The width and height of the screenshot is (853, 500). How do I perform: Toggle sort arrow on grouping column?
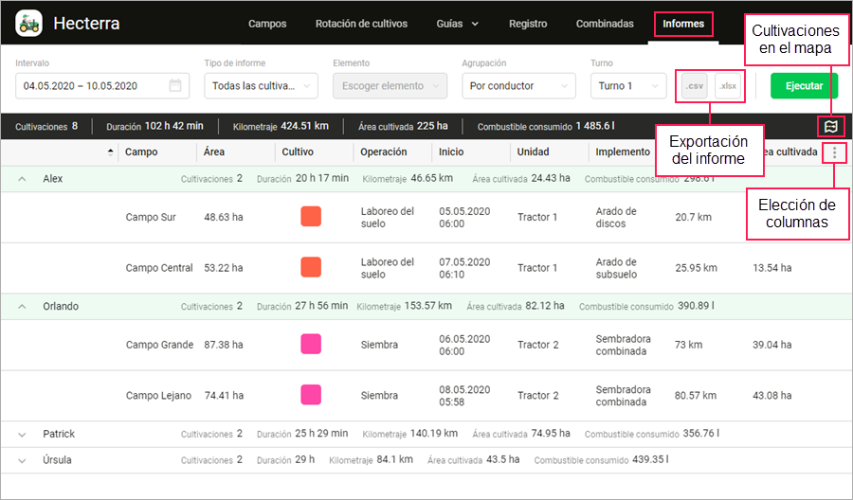(x=111, y=152)
